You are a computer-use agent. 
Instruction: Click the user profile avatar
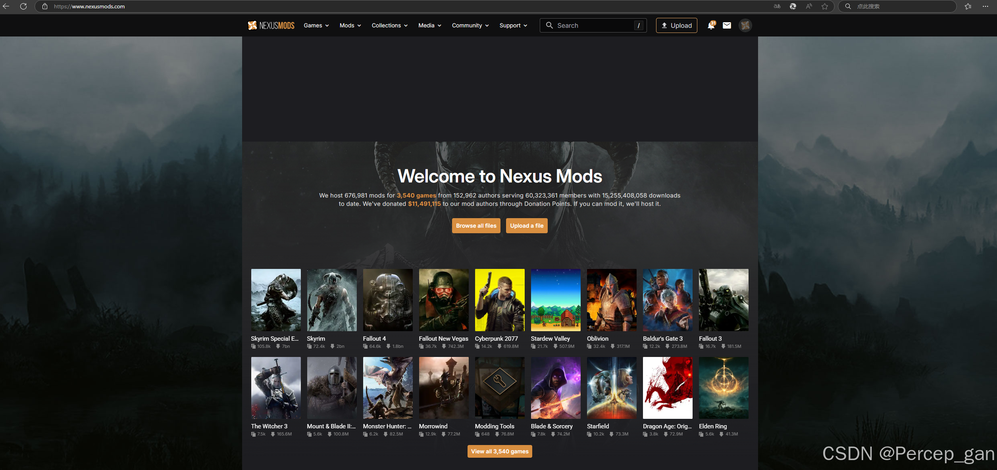click(x=745, y=25)
